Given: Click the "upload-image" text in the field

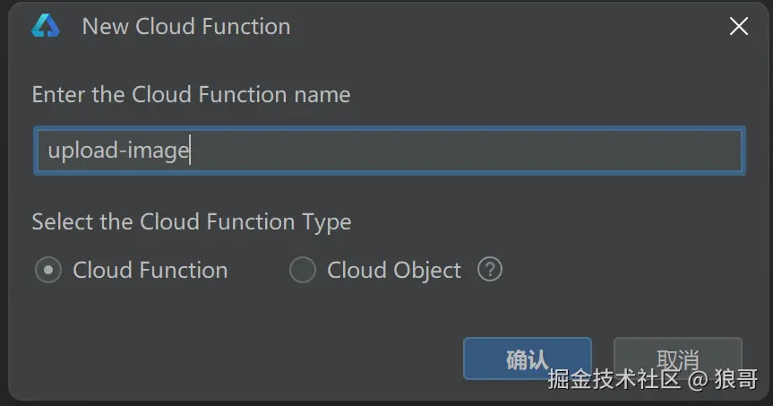Looking at the screenshot, I should 118,151.
